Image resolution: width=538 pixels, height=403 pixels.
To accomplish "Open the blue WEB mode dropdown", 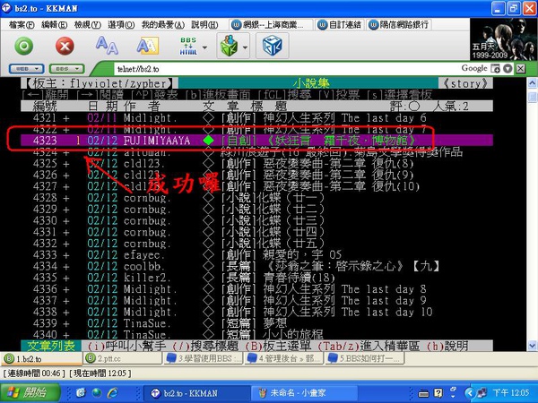I will (x=26, y=69).
